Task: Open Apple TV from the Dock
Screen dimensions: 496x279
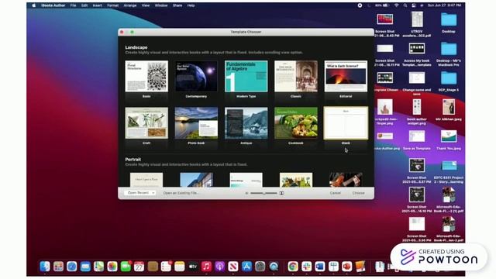Action: [193, 267]
